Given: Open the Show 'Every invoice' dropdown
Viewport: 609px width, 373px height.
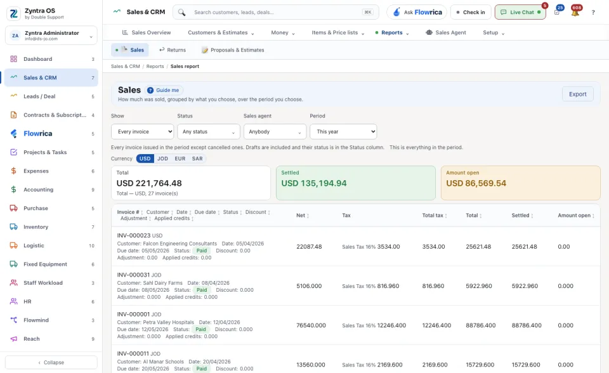Looking at the screenshot, I should 143,132.
